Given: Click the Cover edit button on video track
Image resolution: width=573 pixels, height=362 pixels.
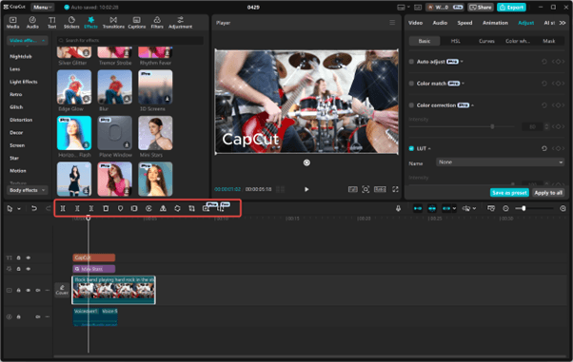Looking at the screenshot, I should click(x=62, y=290).
